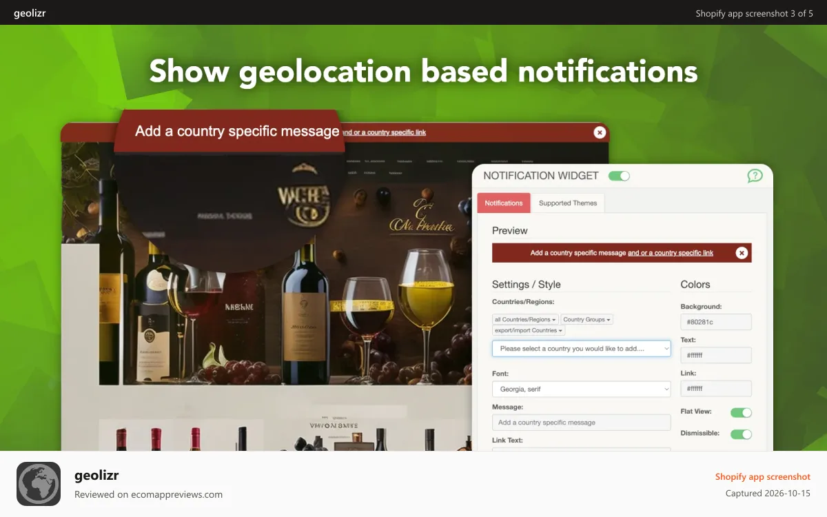Viewport: 827px width, 517px height.
Task: Click the 'Colors' section heading
Action: (x=695, y=284)
